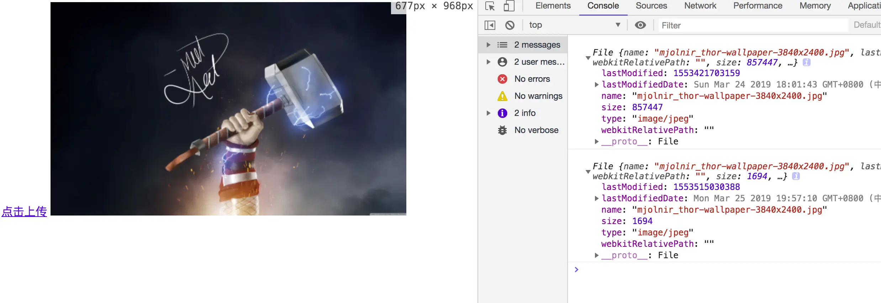Toggle the device toolbar icon
The image size is (881, 303).
[509, 6]
